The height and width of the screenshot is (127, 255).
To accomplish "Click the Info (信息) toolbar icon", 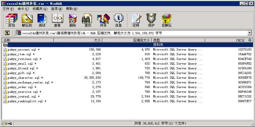I will (x=118, y=20).
